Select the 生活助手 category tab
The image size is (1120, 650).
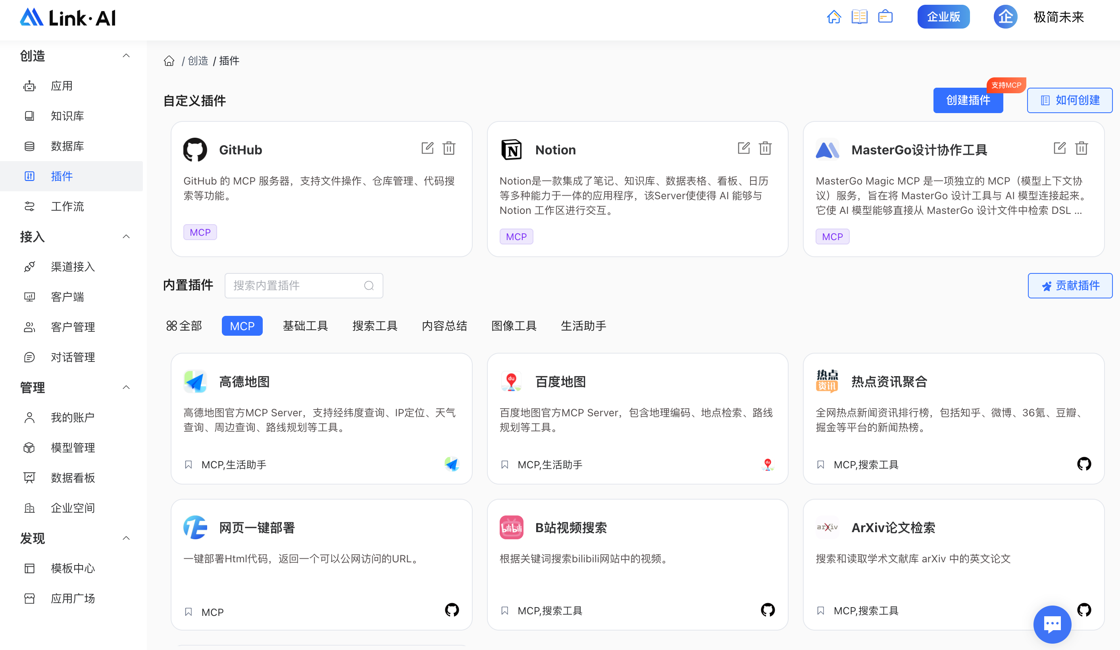click(x=583, y=326)
